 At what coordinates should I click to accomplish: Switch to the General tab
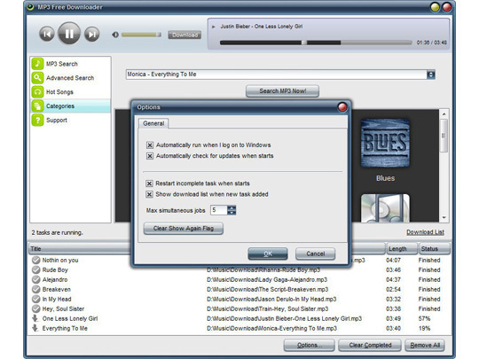[153, 123]
